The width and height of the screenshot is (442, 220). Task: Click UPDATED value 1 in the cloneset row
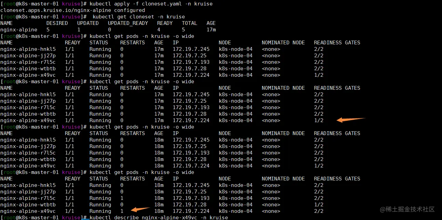pos(79,30)
